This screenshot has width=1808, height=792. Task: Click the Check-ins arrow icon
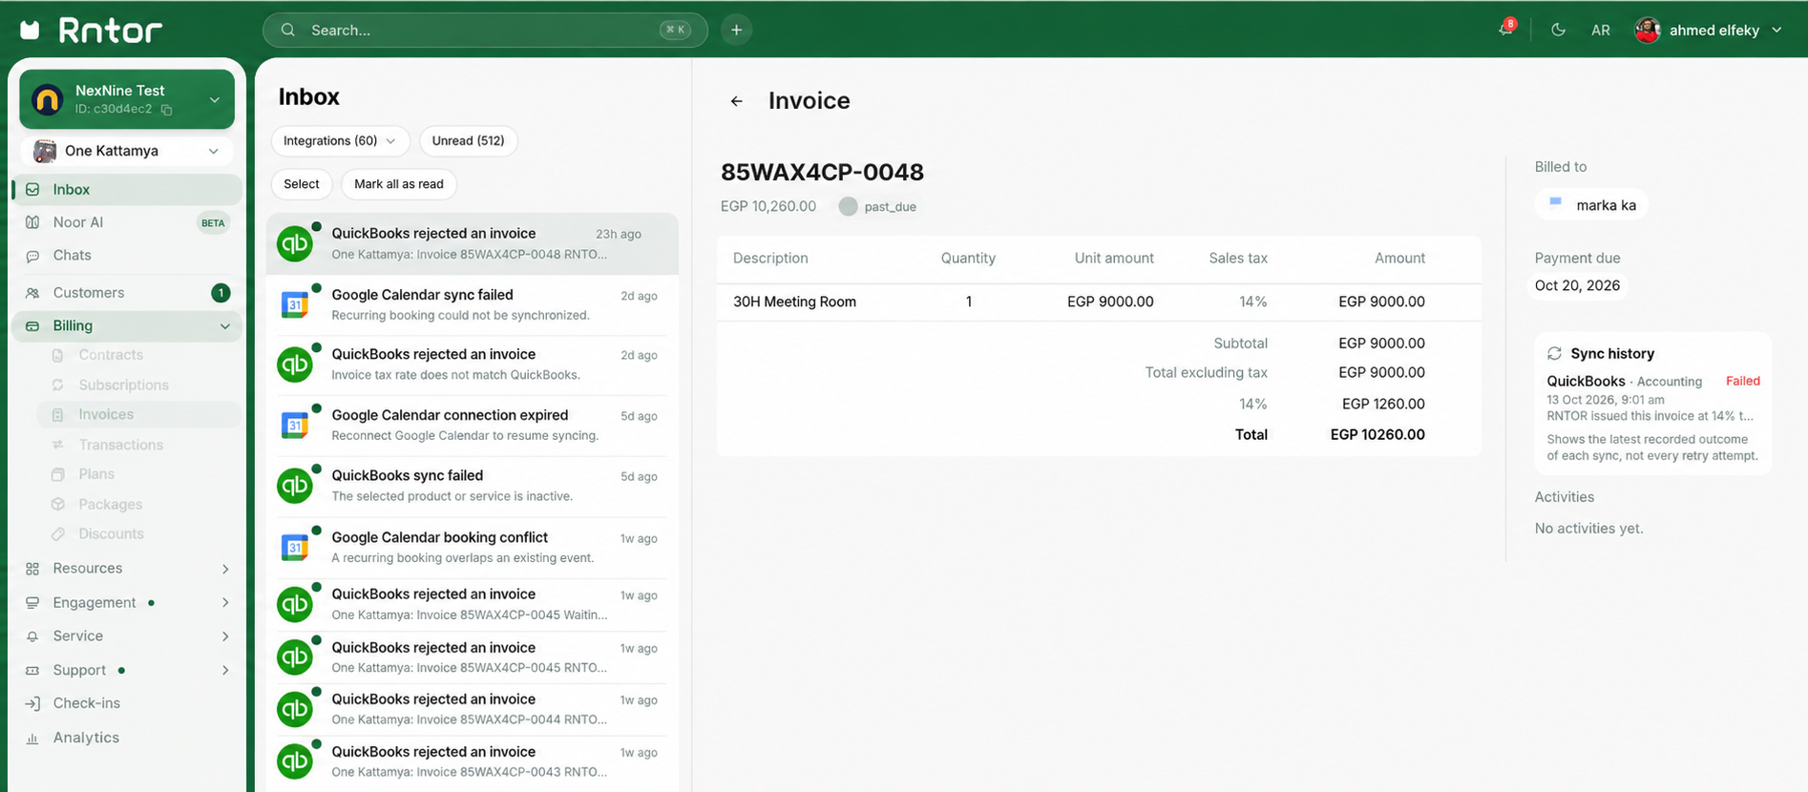pyautogui.click(x=32, y=704)
